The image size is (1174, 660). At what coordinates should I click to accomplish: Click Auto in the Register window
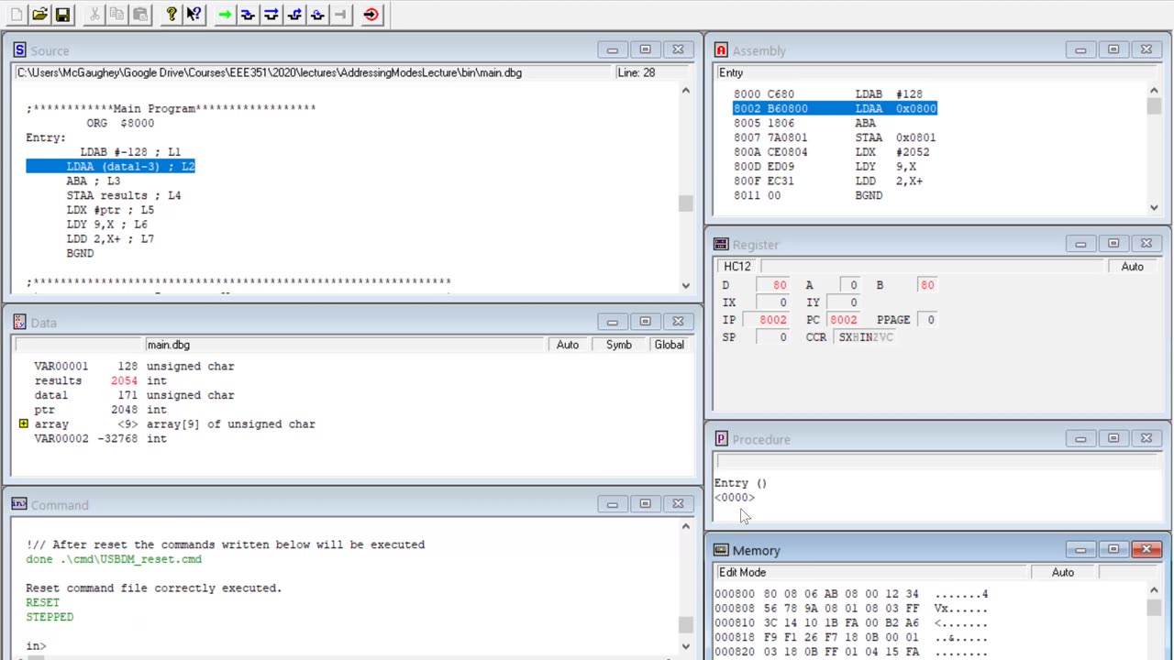pos(1132,267)
